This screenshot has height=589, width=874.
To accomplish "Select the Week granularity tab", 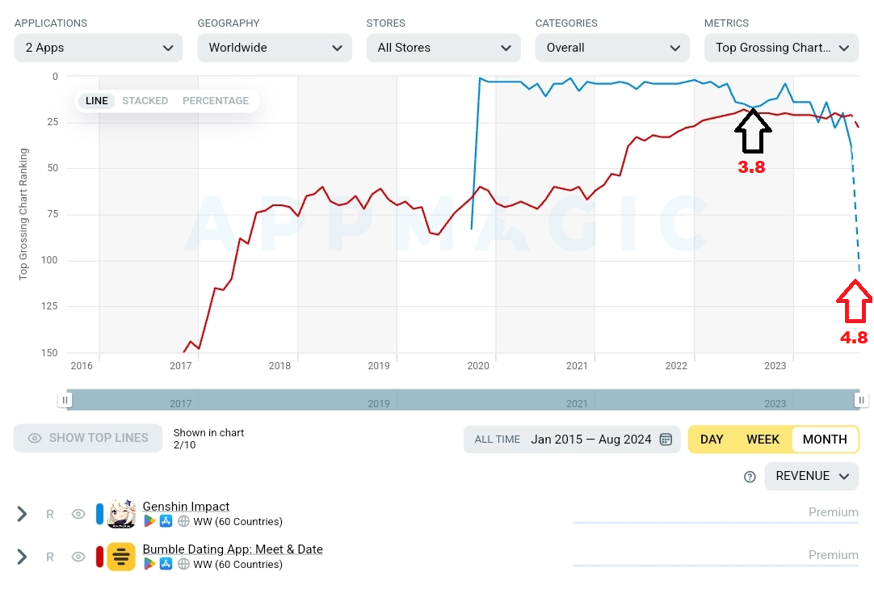I will pos(763,440).
